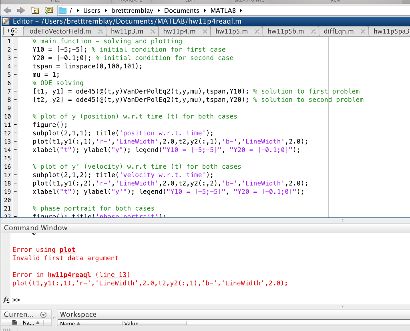Open the plot error documentation link
Image resolution: width=410 pixels, height=331 pixels.
67,249
